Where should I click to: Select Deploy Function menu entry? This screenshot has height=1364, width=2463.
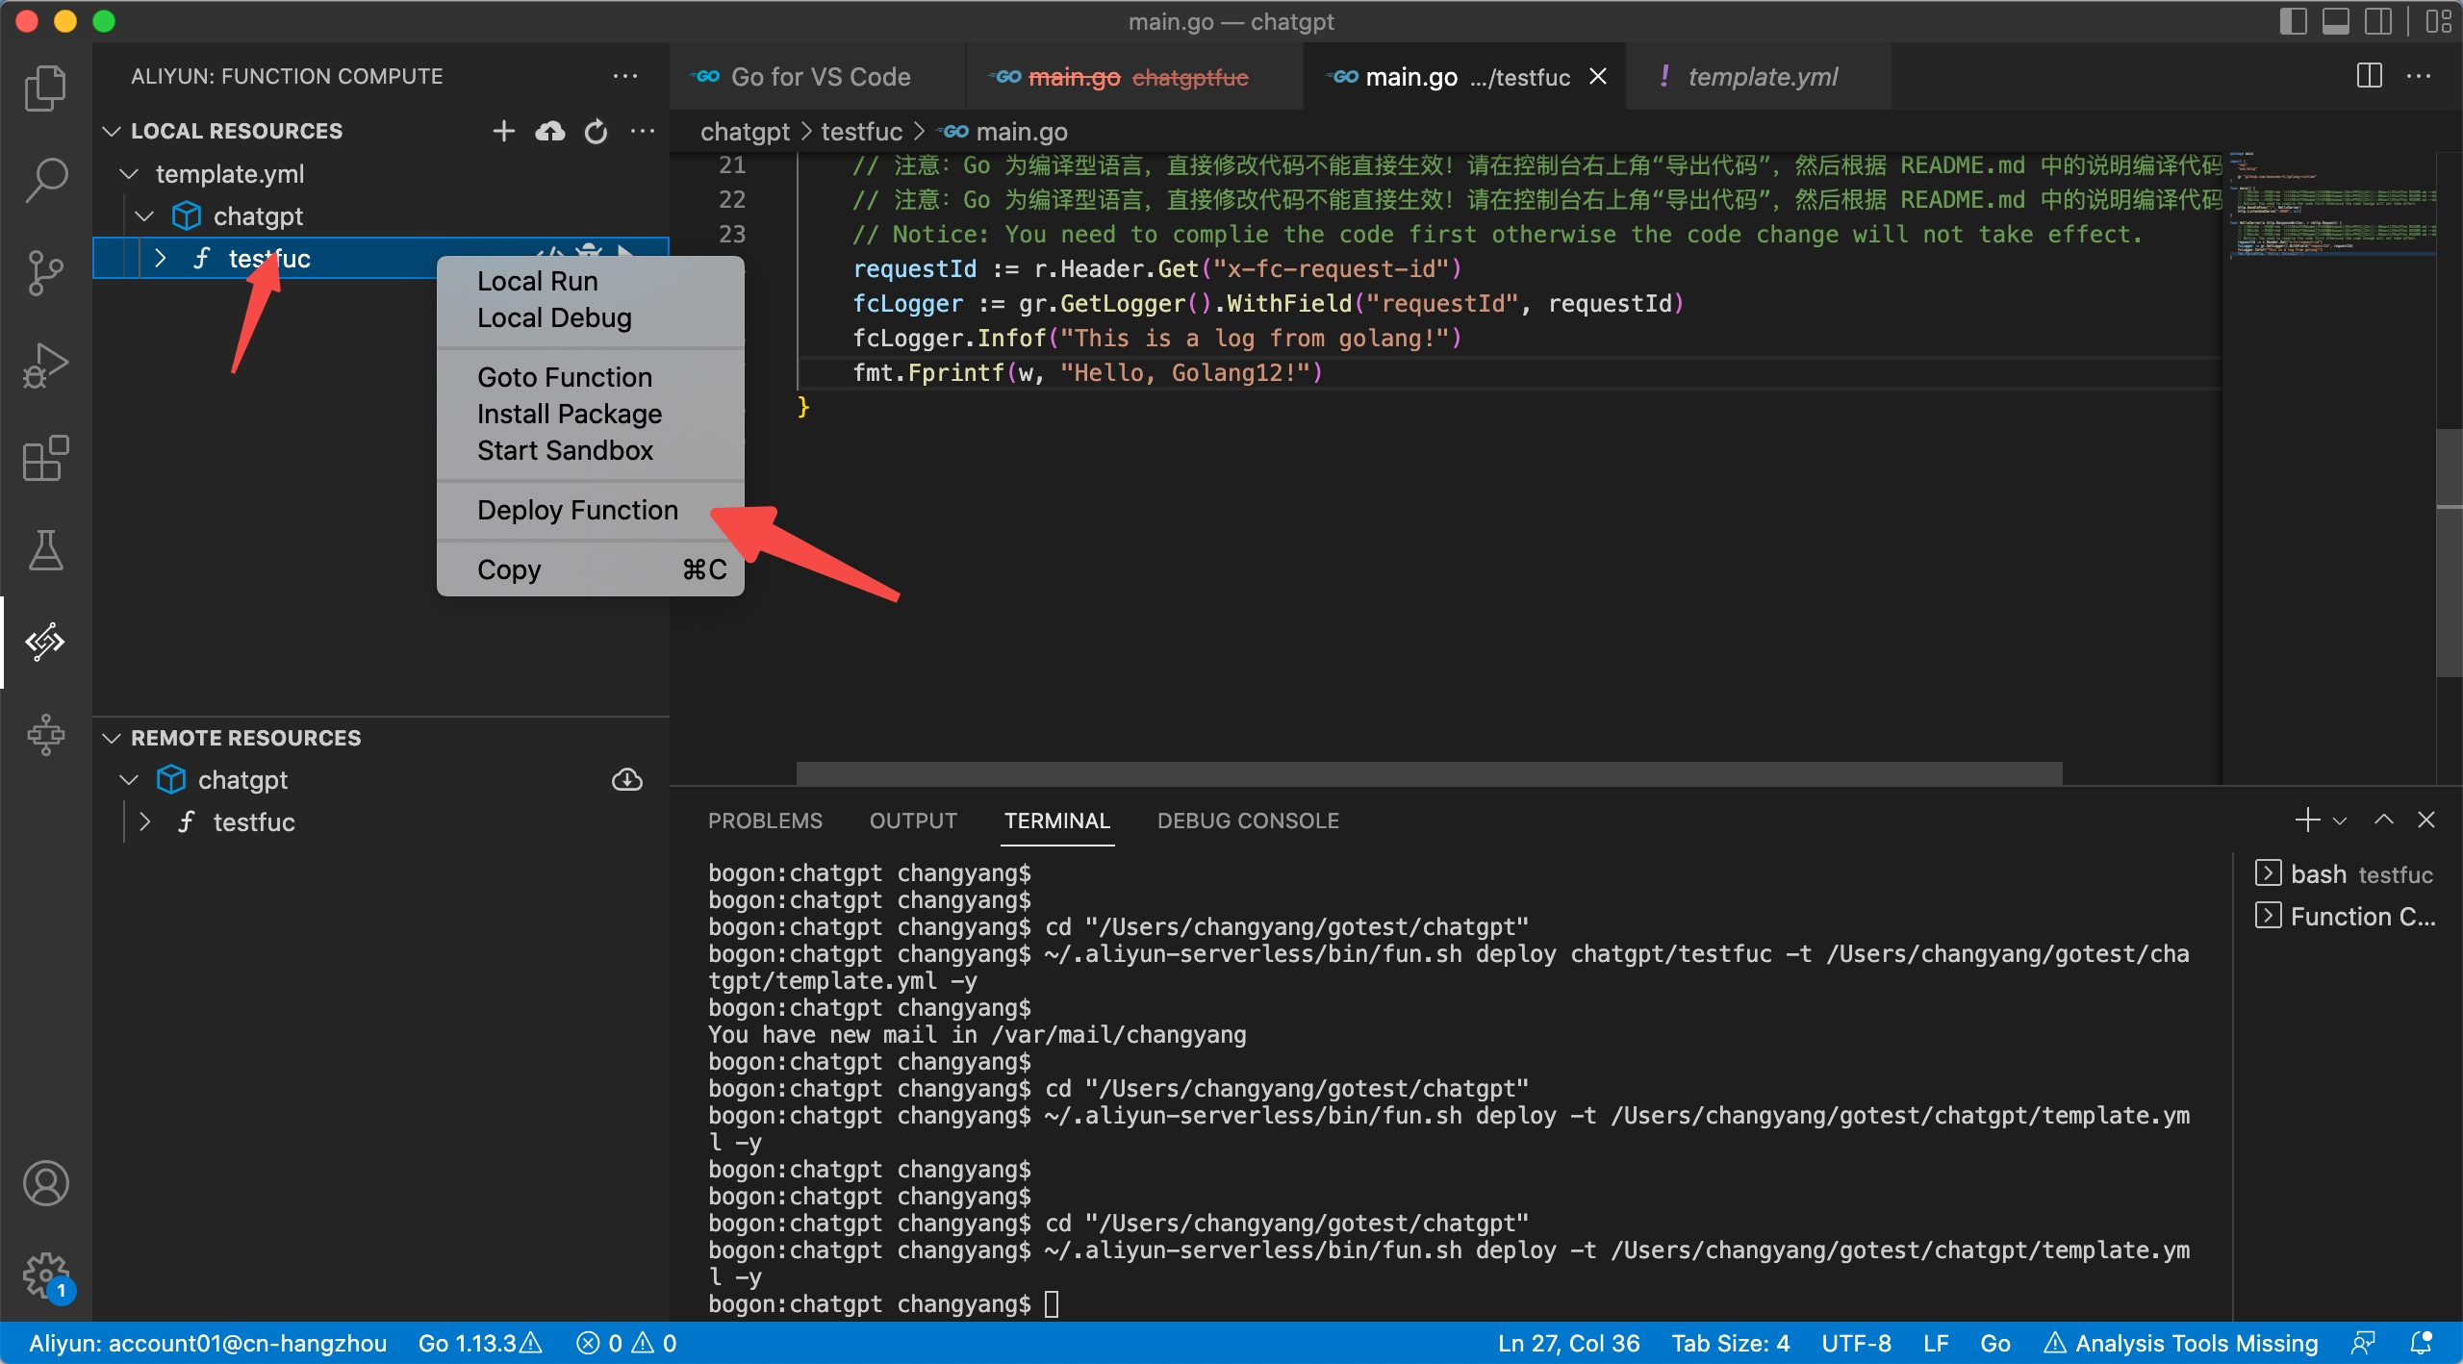[x=591, y=510]
